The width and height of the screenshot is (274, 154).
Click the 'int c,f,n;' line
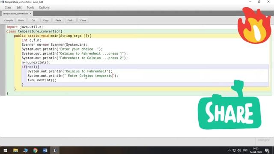[x=31, y=40]
